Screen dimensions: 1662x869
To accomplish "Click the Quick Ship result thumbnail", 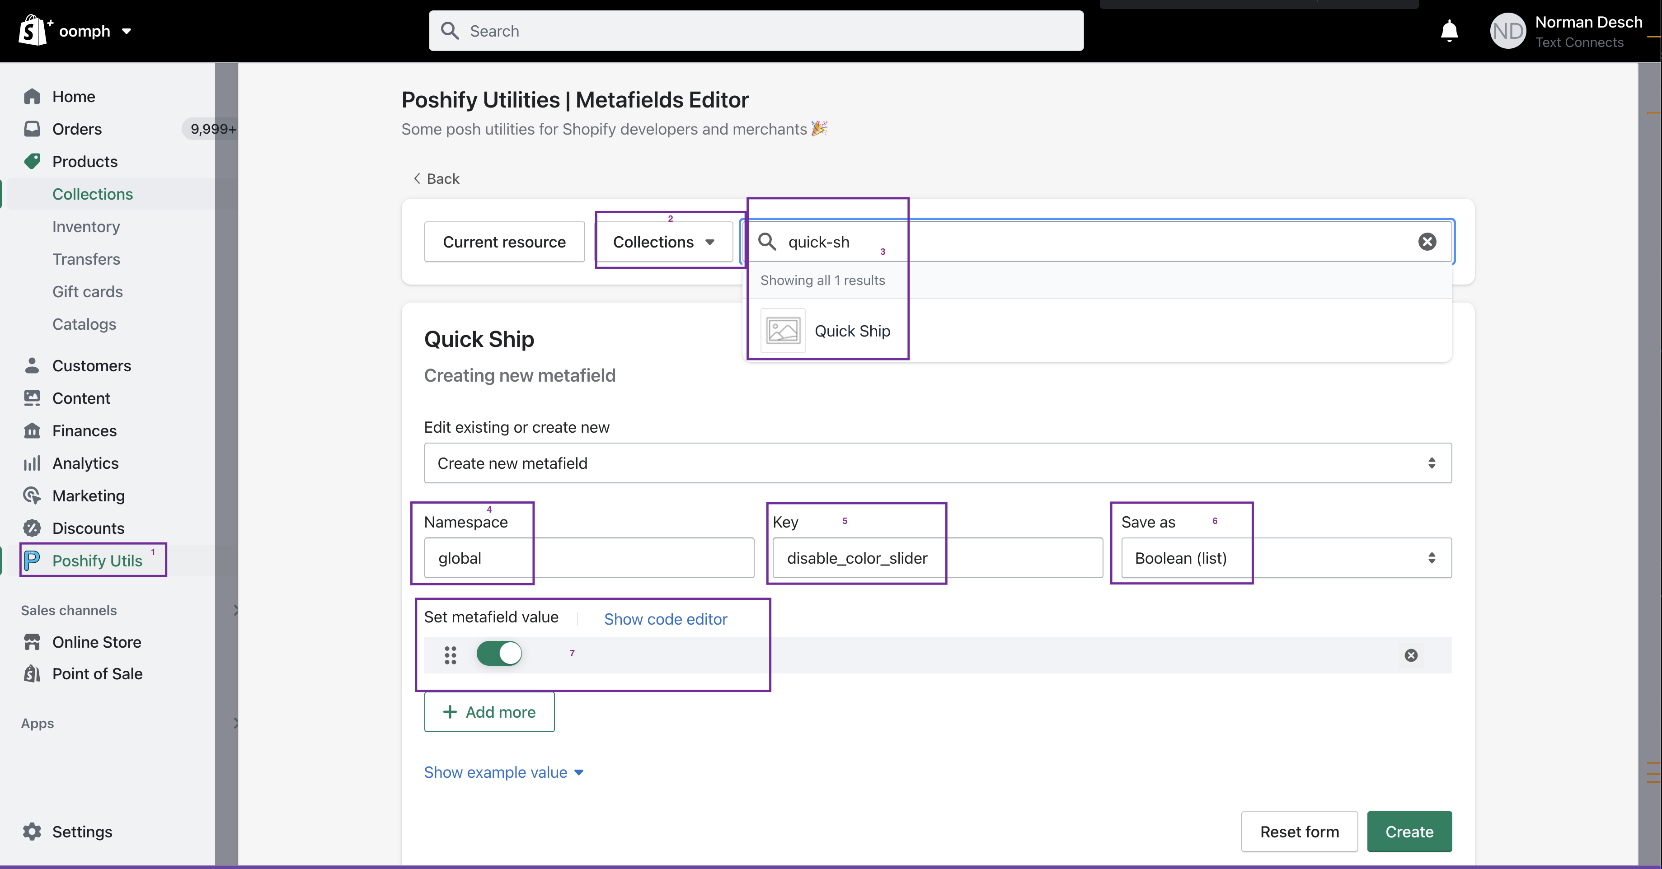I will coord(783,331).
